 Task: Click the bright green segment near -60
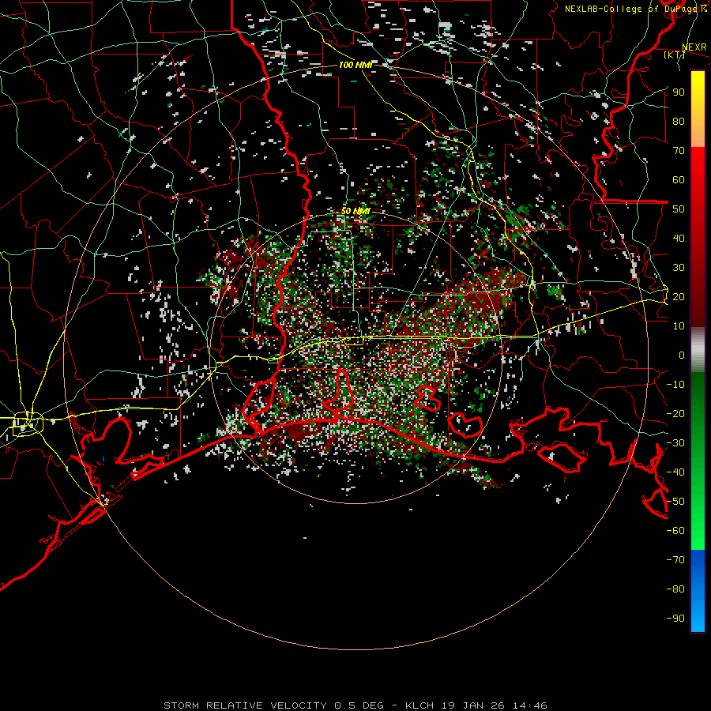click(x=698, y=532)
